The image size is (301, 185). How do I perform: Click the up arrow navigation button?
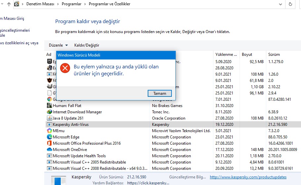point(9,4)
